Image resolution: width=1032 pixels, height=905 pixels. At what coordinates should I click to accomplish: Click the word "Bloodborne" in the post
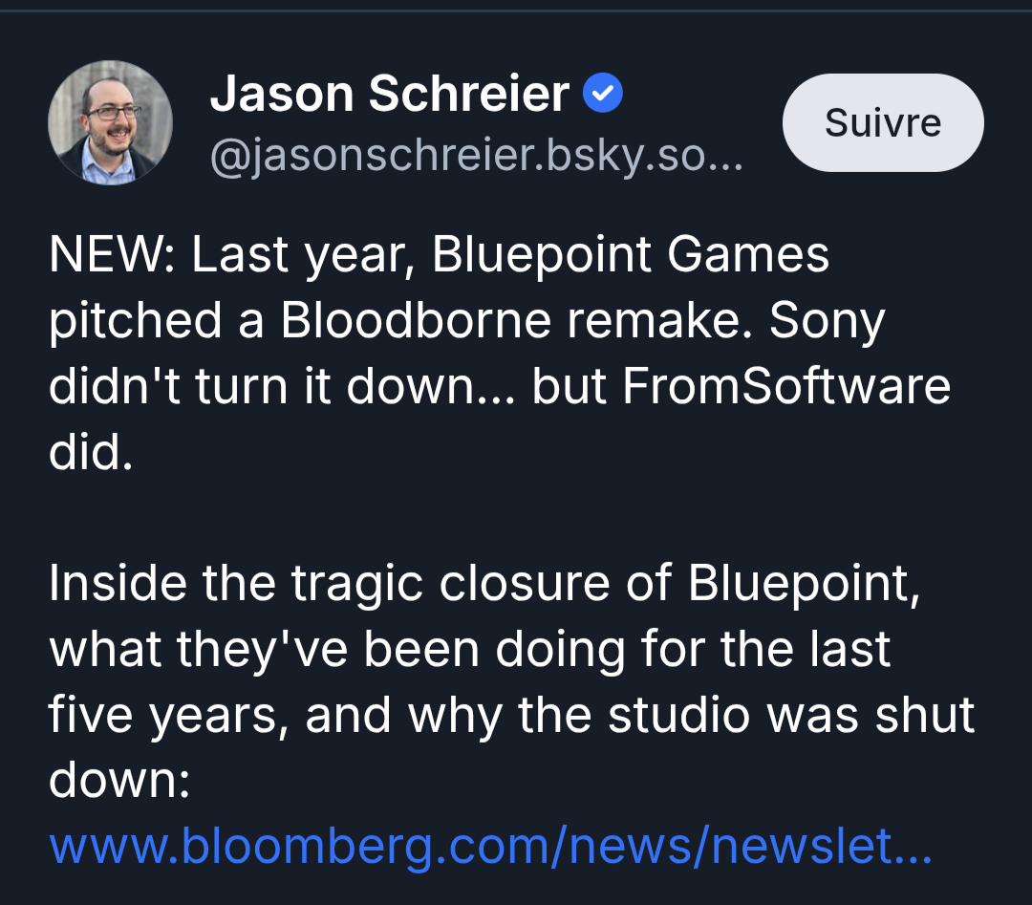point(417,321)
